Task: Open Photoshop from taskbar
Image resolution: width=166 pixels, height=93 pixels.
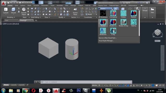Action: [x=79, y=91]
